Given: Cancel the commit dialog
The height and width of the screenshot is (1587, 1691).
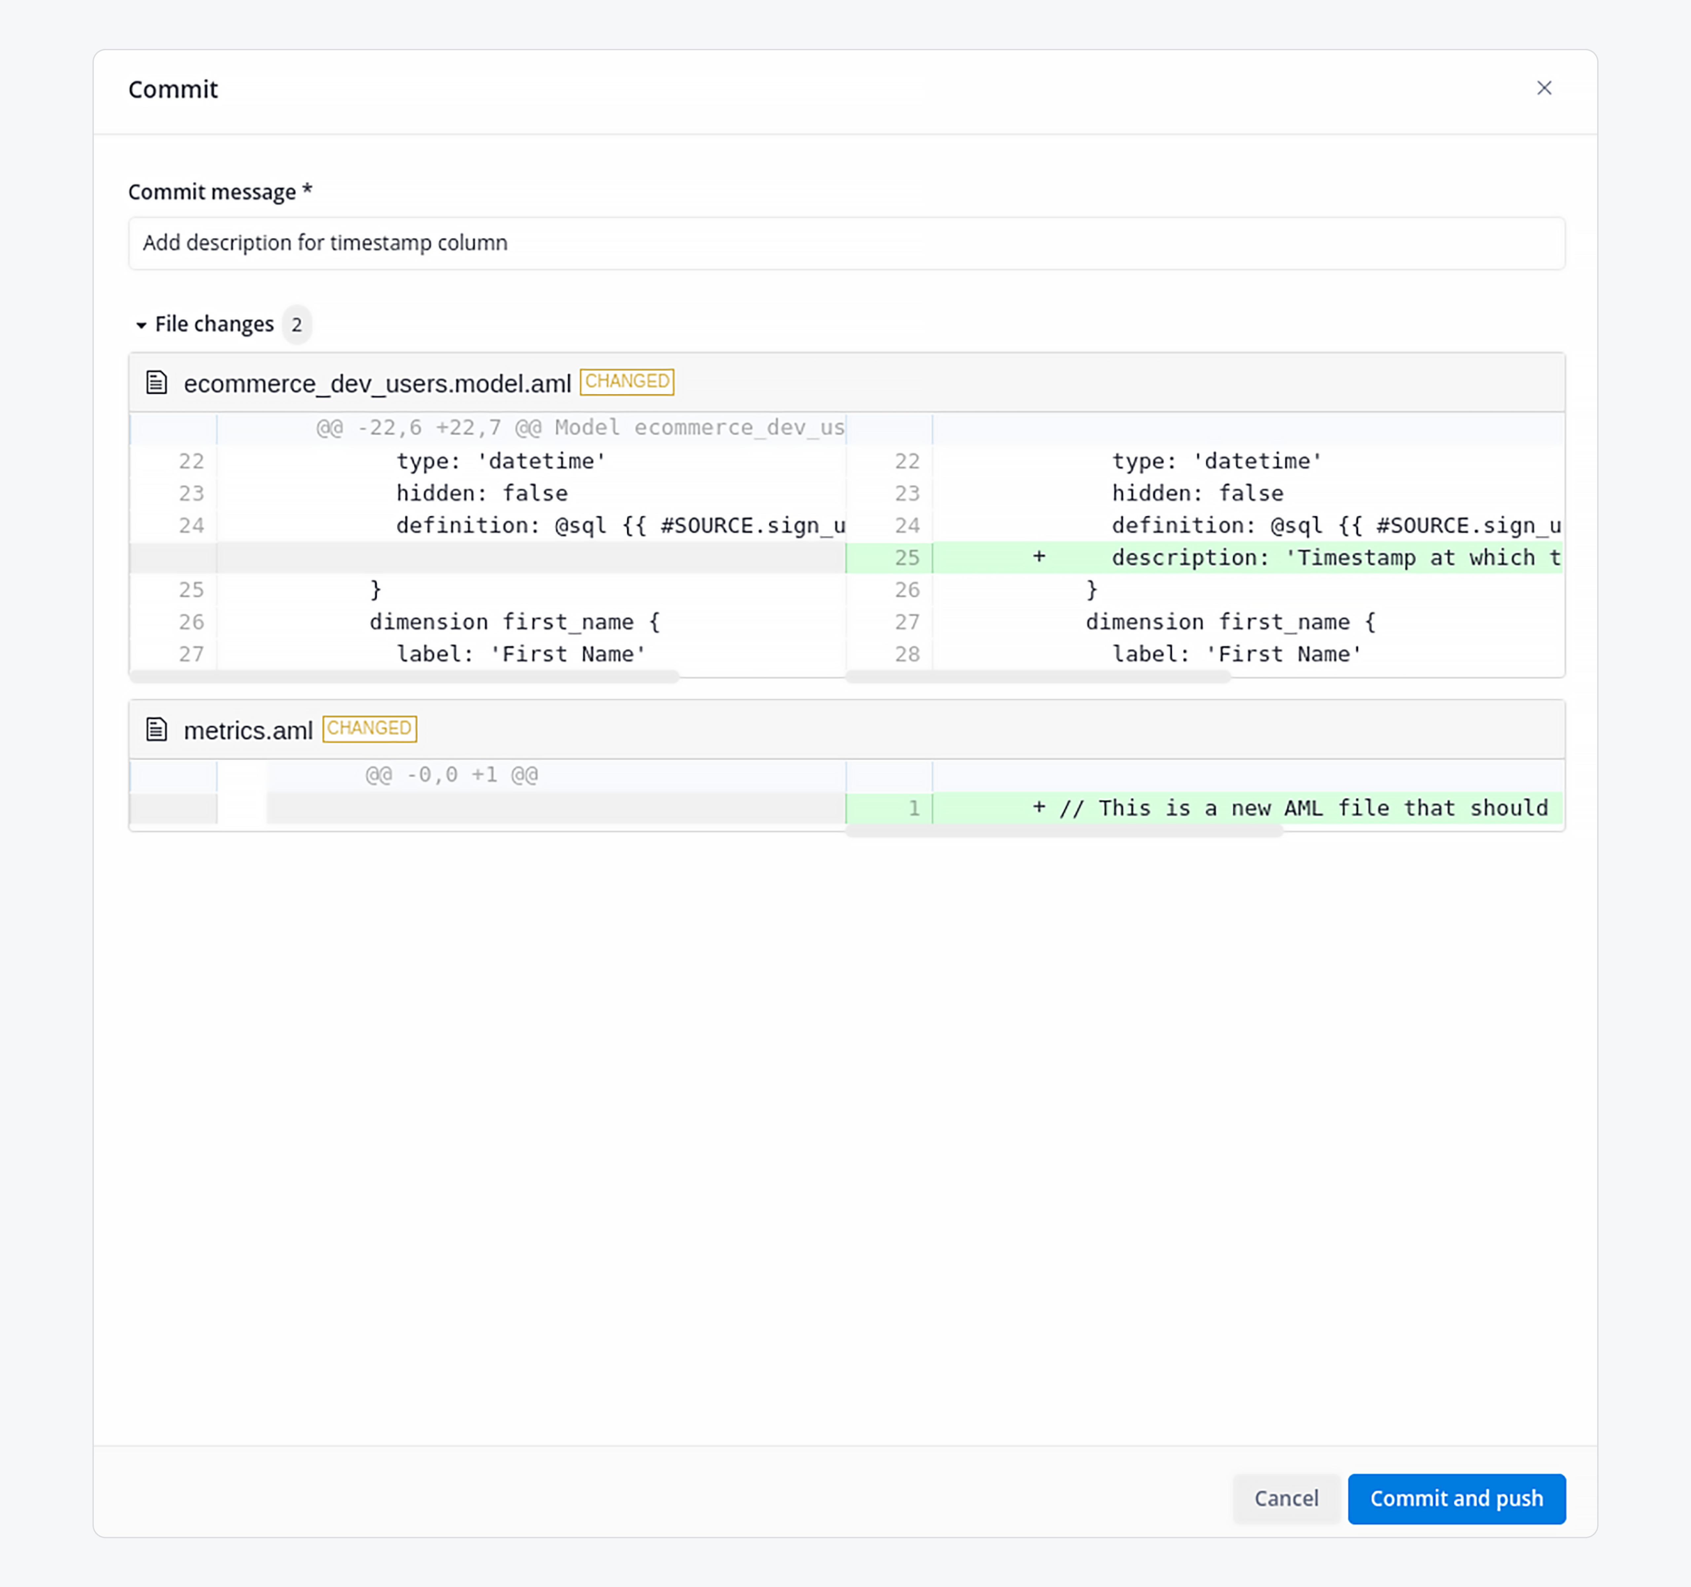Looking at the screenshot, I should point(1286,1498).
